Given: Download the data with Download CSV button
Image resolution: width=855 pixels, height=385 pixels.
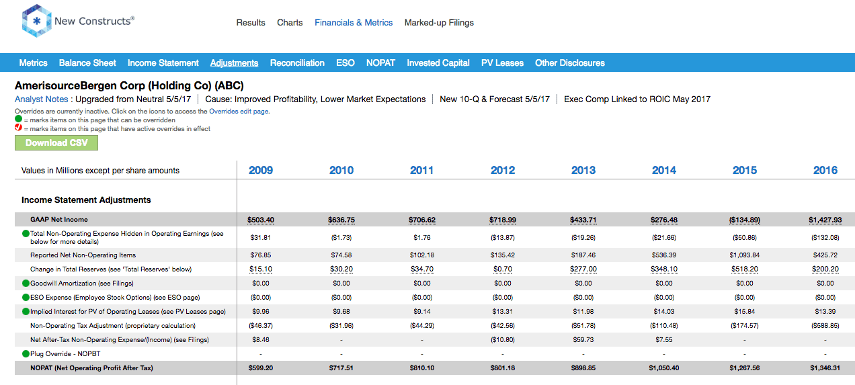Looking at the screenshot, I should coord(56,142).
